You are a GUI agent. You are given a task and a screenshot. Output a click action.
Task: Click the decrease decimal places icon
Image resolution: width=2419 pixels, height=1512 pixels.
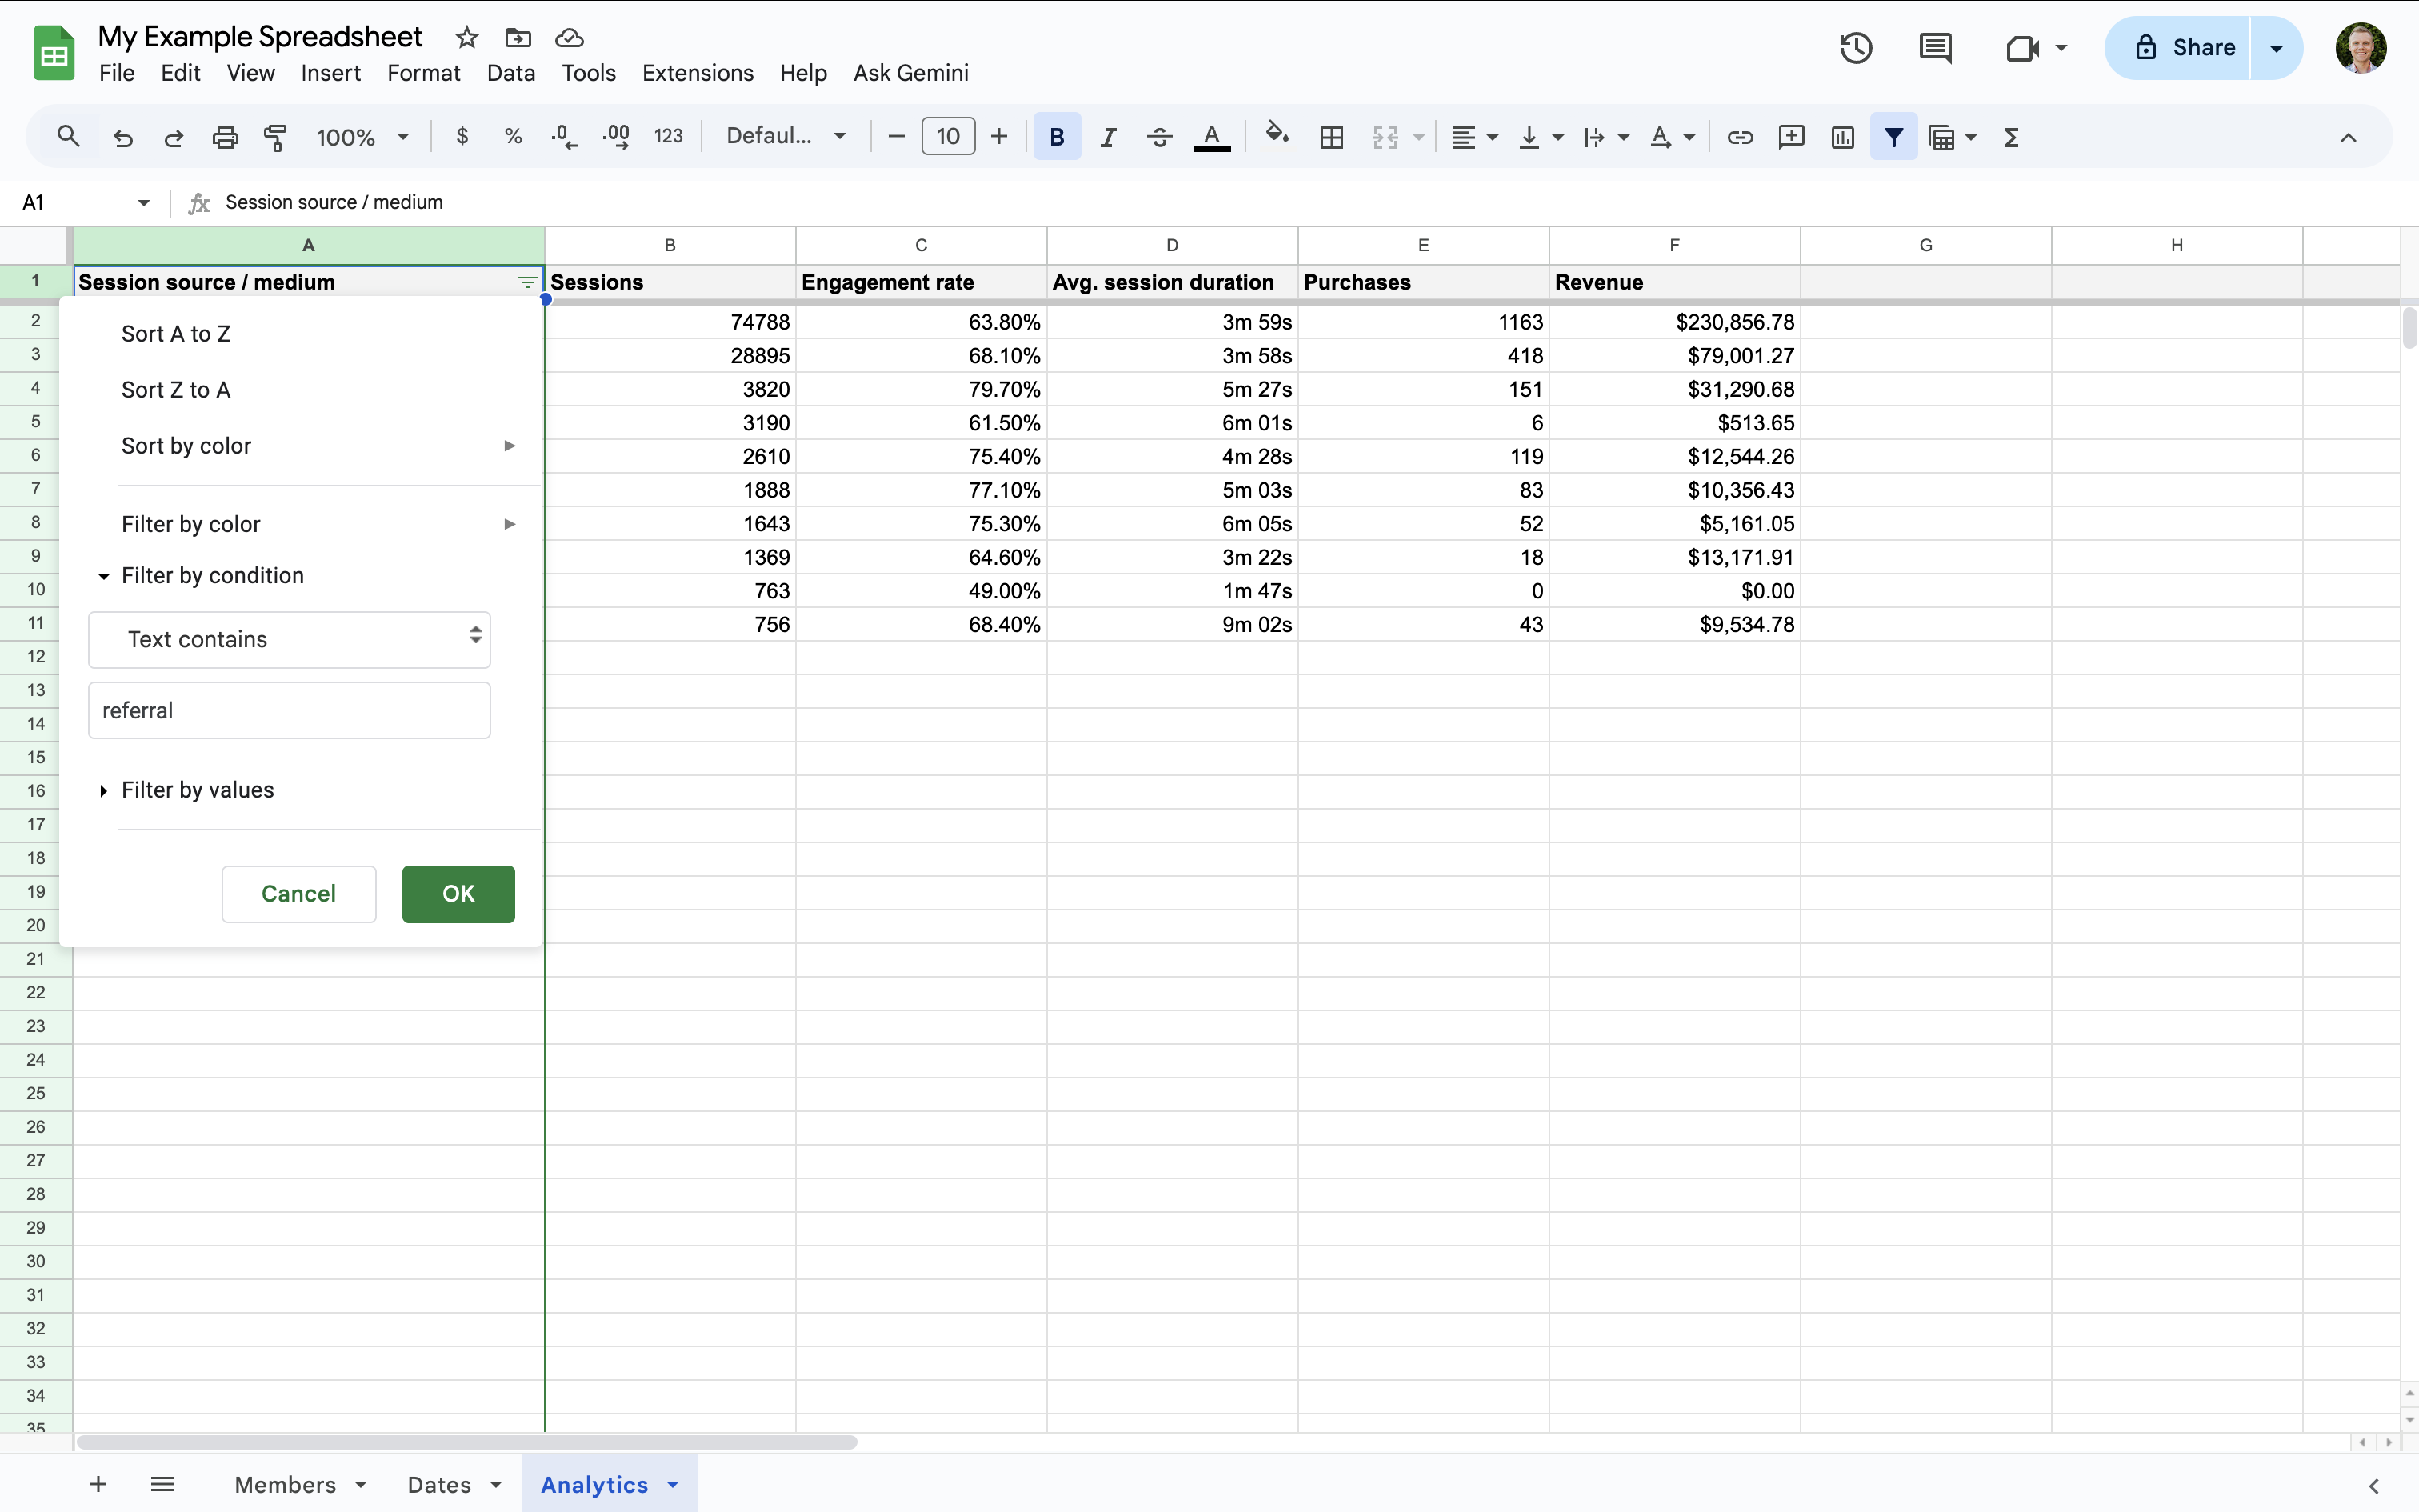pyautogui.click(x=564, y=137)
